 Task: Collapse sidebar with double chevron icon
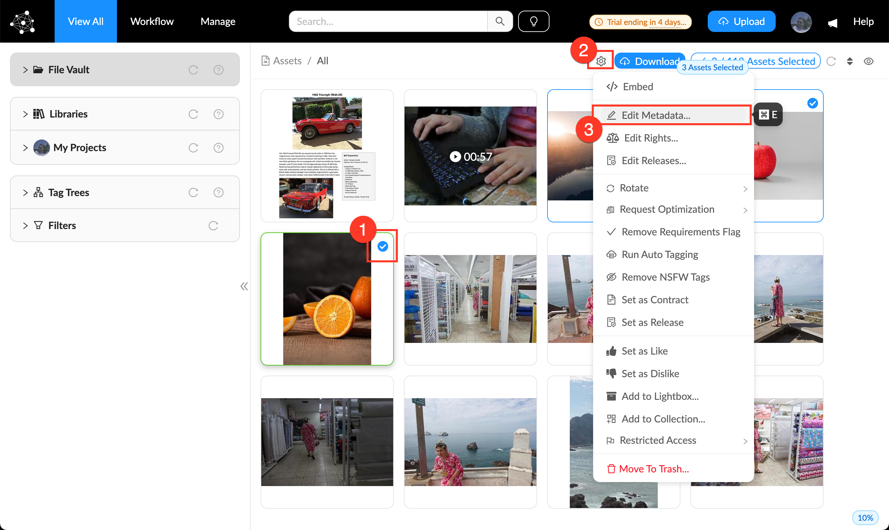[x=244, y=286]
